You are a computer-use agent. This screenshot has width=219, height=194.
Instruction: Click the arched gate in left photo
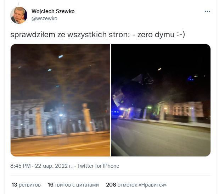click(51, 127)
